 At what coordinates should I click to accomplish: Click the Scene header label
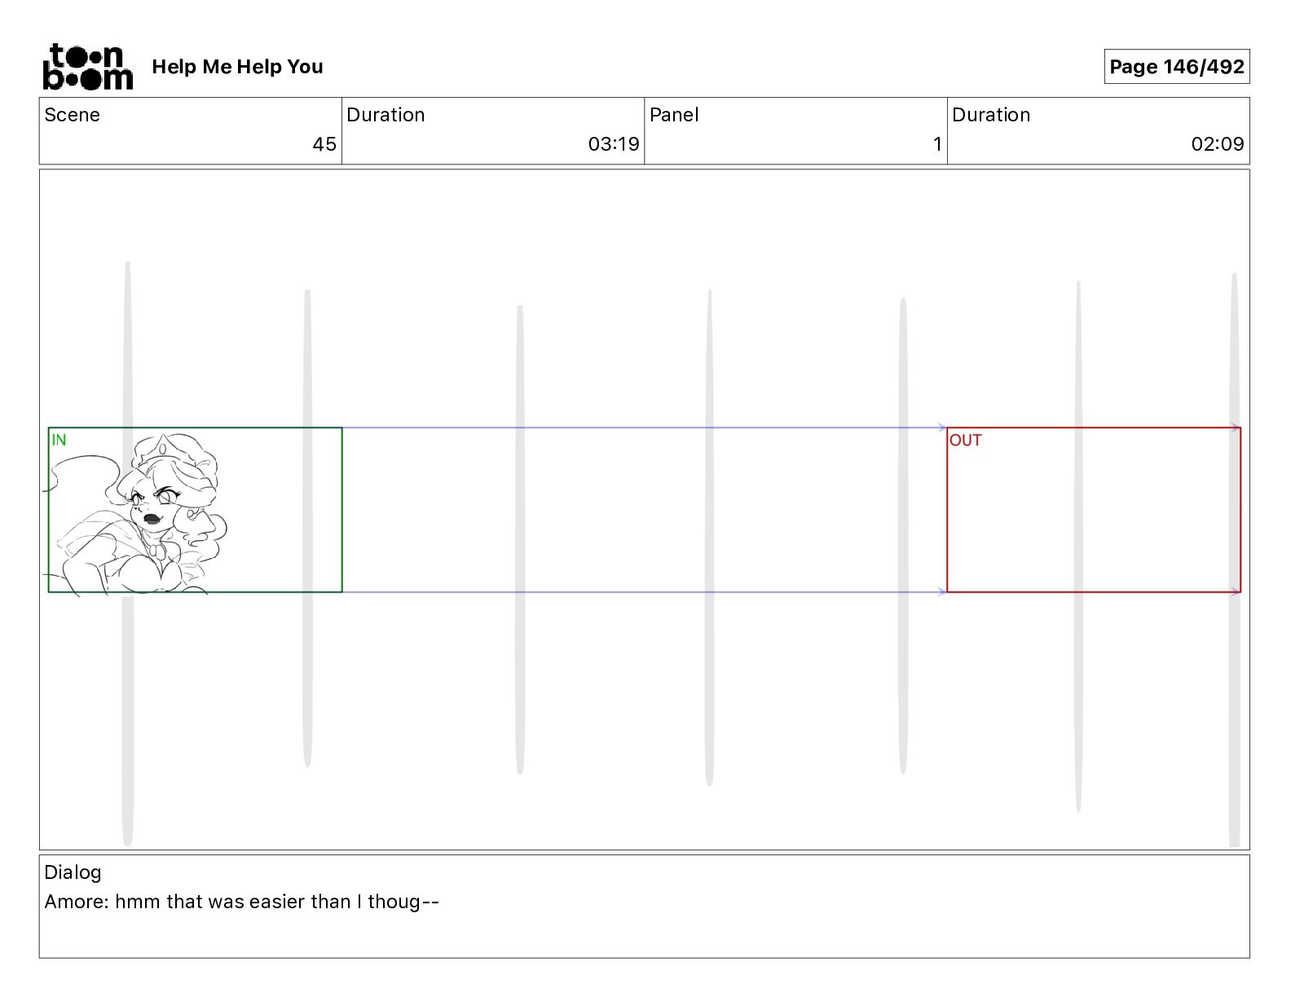72,115
